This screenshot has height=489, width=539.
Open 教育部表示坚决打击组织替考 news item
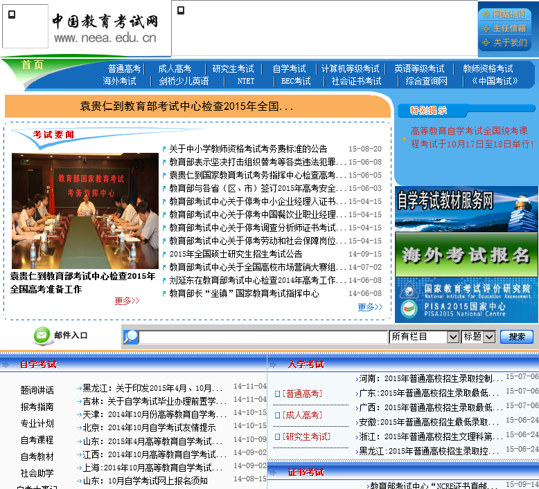(x=258, y=162)
